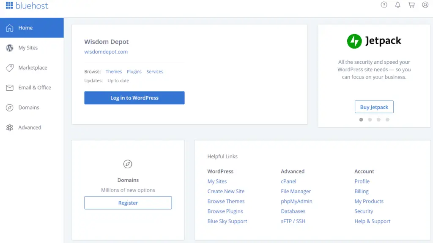The width and height of the screenshot is (433, 243).
Task: Click the Bluehost grid logo icon
Action: [9, 5]
